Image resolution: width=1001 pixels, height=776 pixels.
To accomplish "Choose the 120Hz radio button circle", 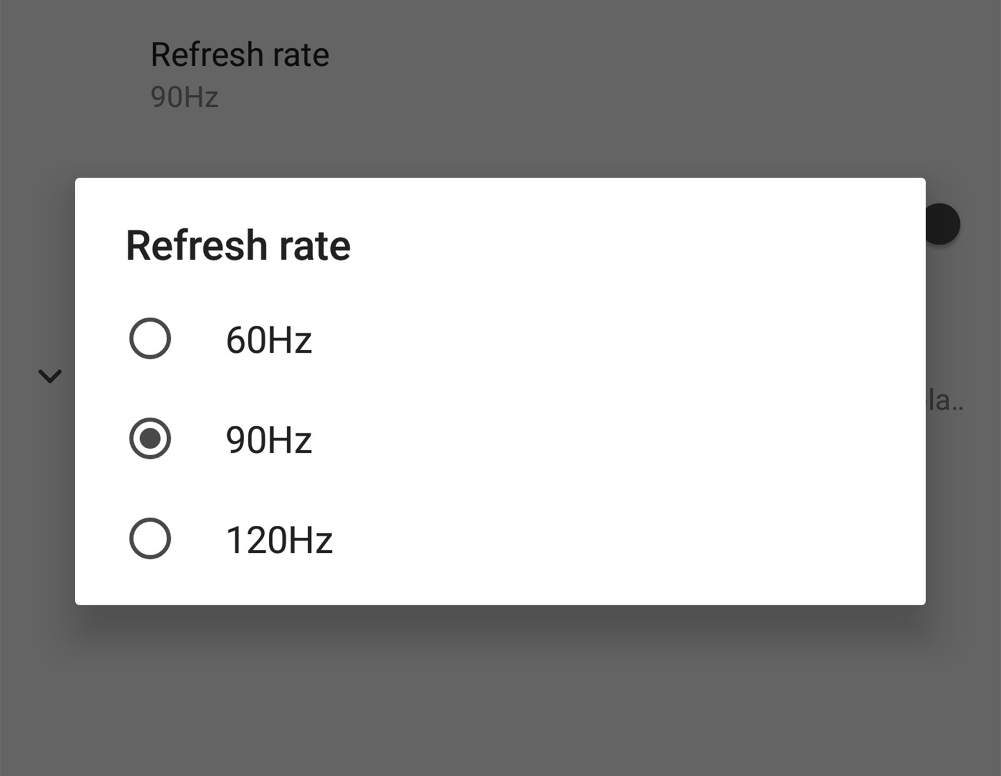I will (150, 538).
